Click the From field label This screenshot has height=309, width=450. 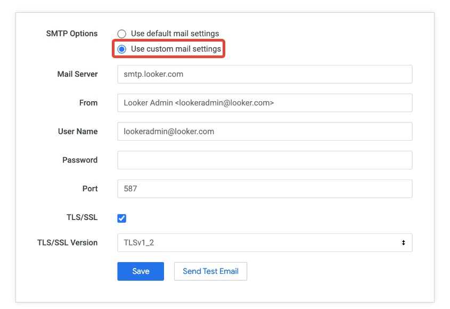pos(88,103)
